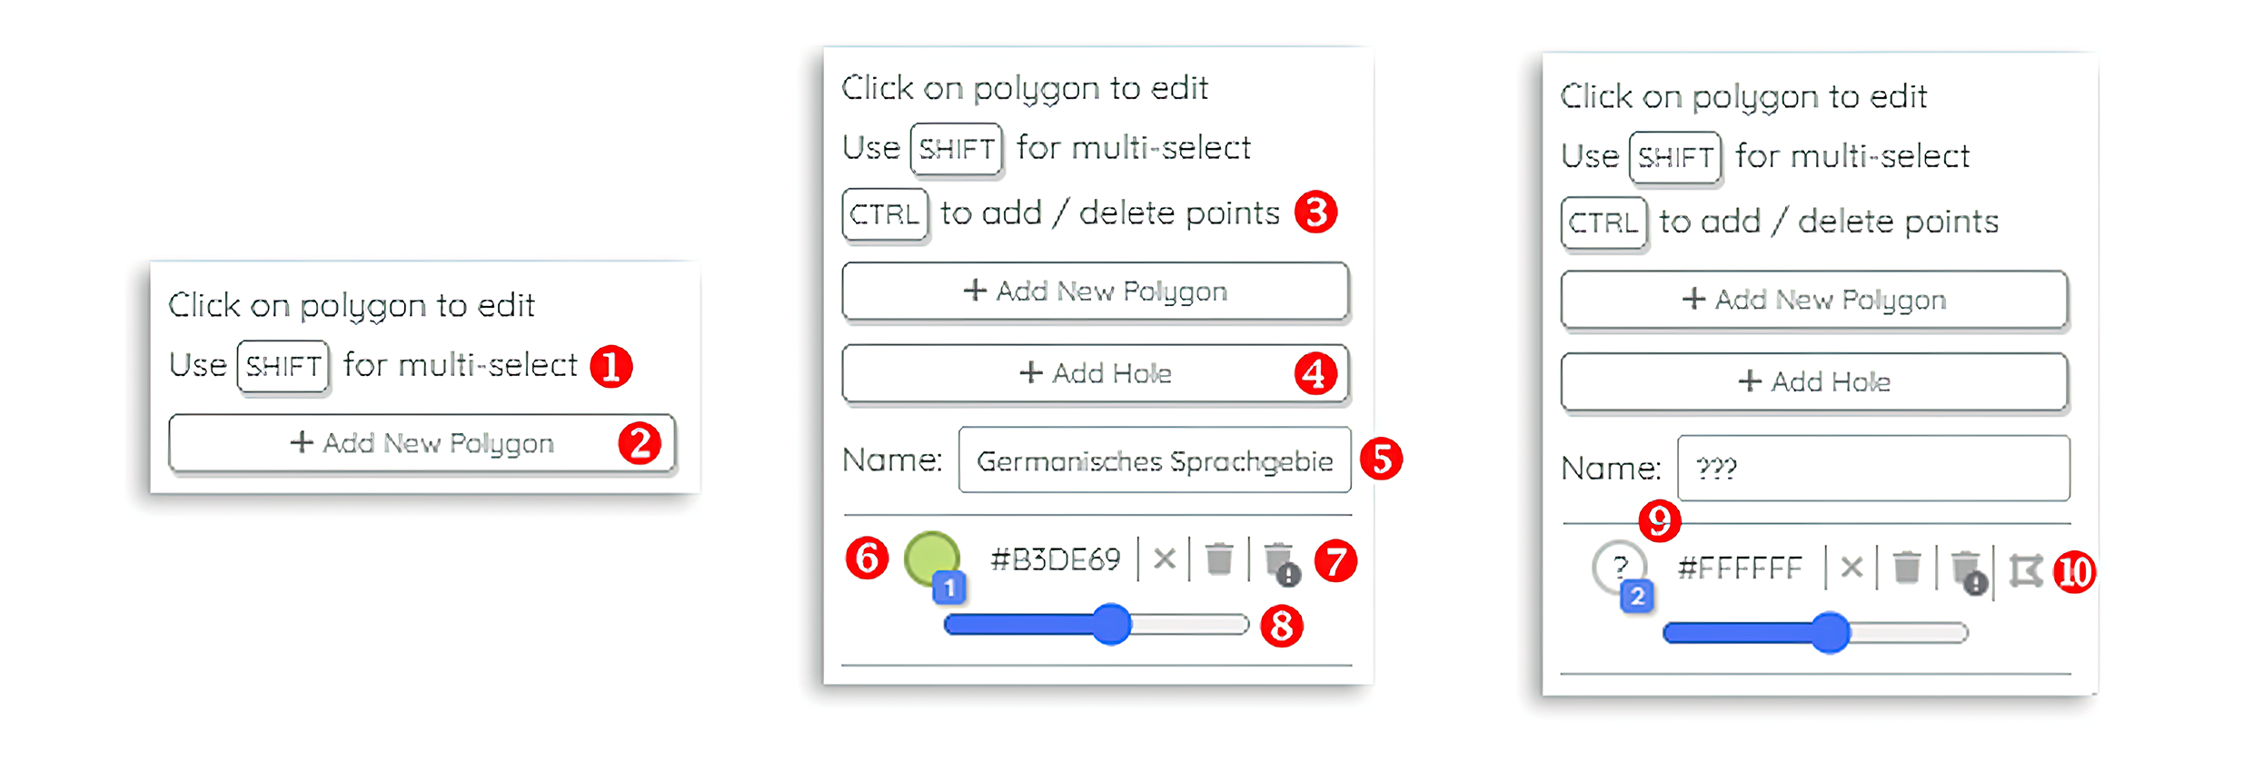Open the green #B3DE69 color swatch

click(x=930, y=556)
